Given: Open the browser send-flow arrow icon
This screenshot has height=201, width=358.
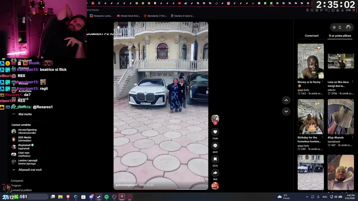Looking at the screenshot, I should [x=321, y=10].
